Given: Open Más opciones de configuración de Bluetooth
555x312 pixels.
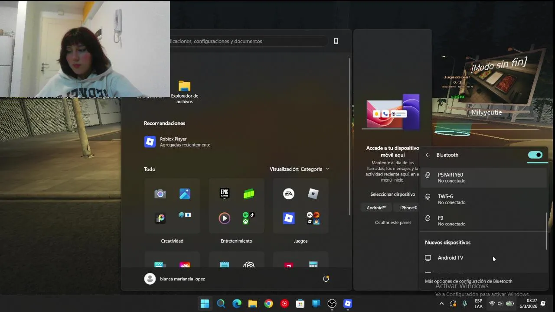Looking at the screenshot, I should pyautogui.click(x=469, y=281).
